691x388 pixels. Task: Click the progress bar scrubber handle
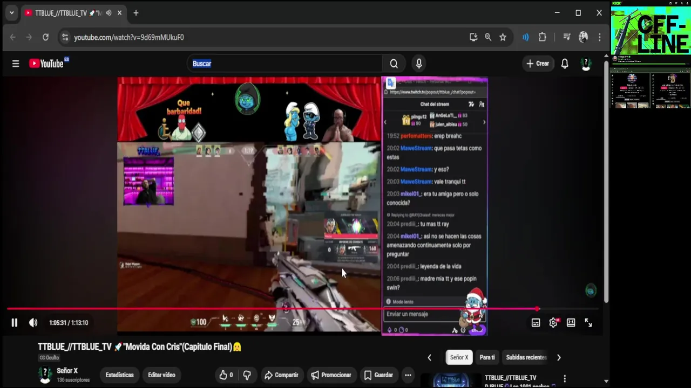point(537,309)
